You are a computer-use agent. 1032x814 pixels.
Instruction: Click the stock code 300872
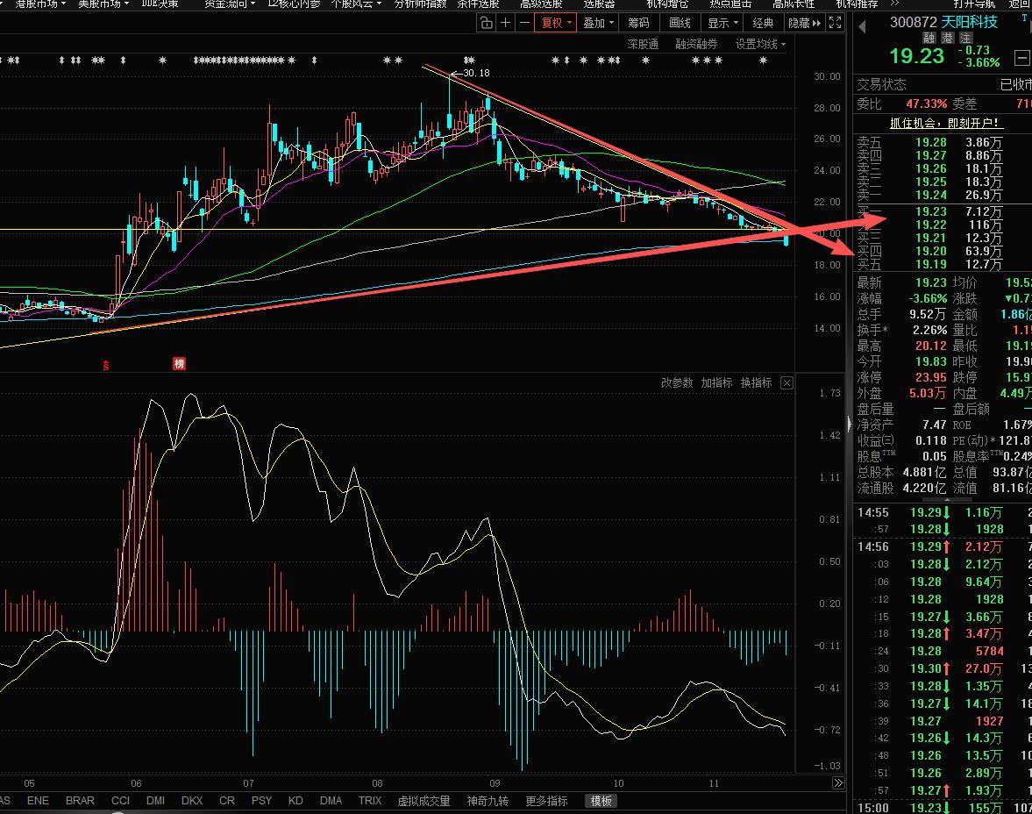click(x=913, y=22)
